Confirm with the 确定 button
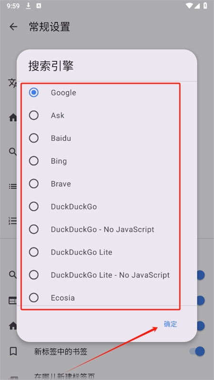 coord(171,324)
